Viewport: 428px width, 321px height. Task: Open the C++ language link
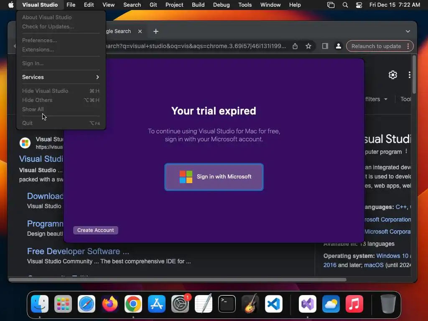pyautogui.click(x=401, y=207)
